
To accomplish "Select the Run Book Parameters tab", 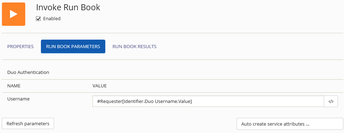I will (x=73, y=46).
